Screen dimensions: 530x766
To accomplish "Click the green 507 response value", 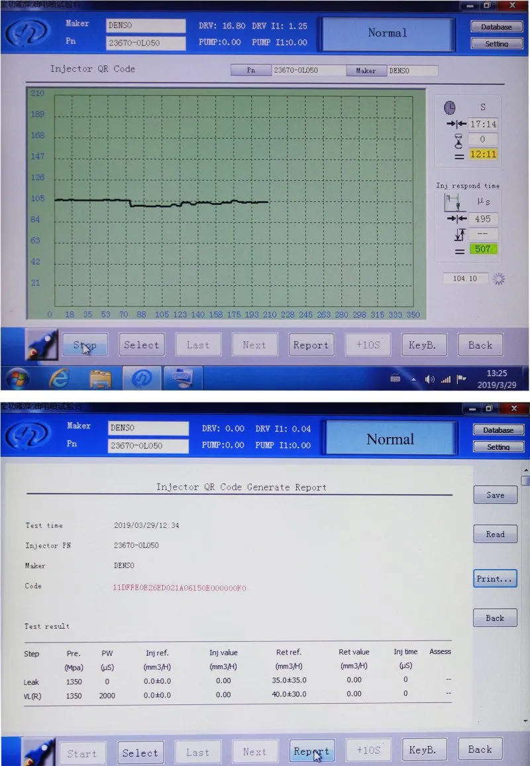I will (x=483, y=249).
